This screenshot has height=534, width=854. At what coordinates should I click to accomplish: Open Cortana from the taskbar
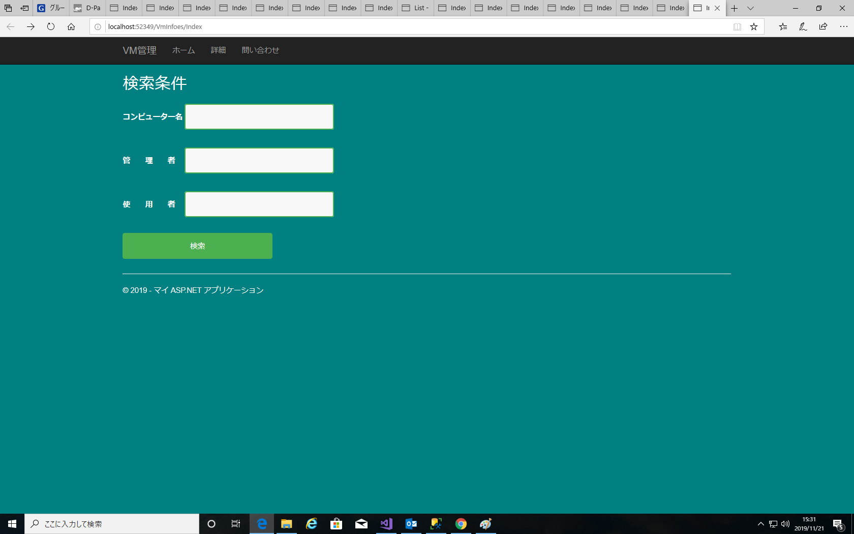211,524
